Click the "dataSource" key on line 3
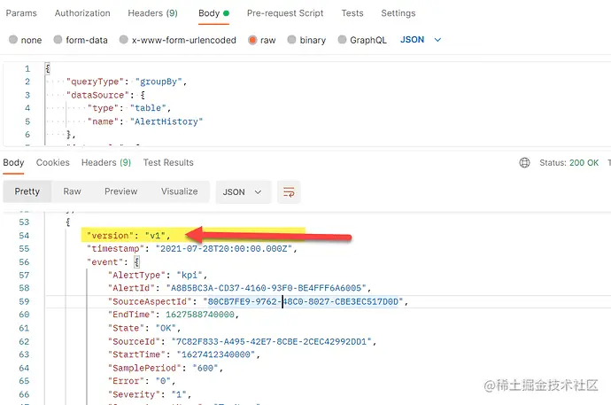 point(97,95)
